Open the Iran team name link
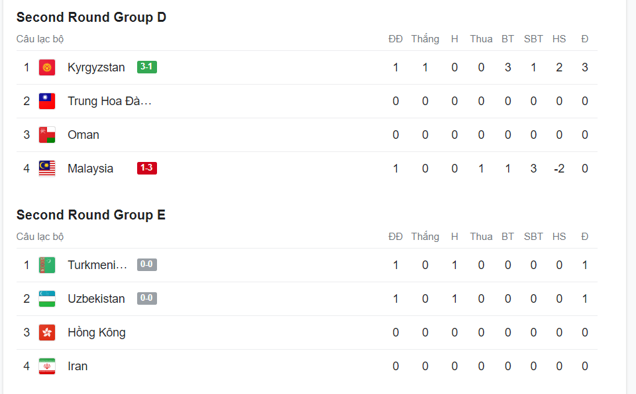 (78, 366)
